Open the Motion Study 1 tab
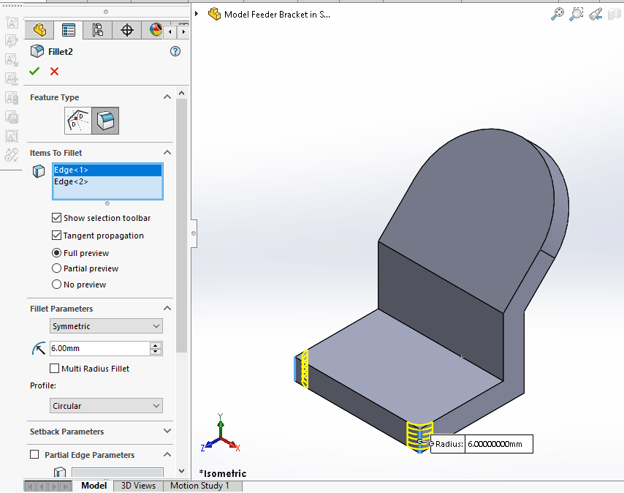 coord(202,486)
